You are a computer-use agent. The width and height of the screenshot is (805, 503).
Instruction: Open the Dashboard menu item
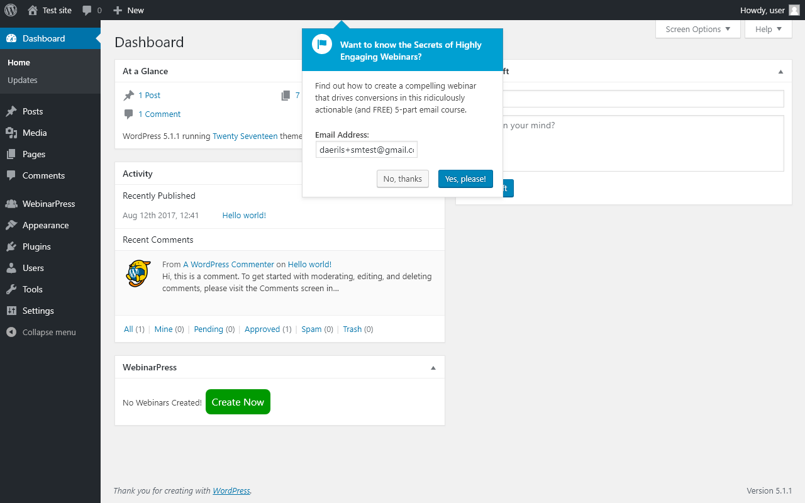[x=50, y=38]
